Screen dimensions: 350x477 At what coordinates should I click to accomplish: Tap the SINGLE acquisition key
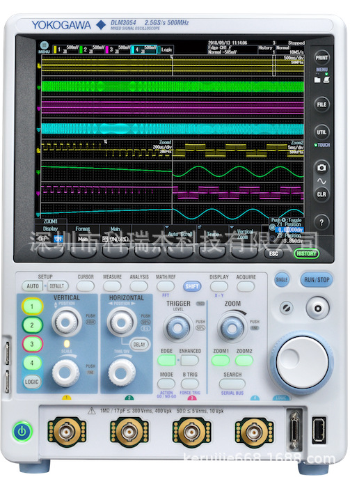point(282,279)
